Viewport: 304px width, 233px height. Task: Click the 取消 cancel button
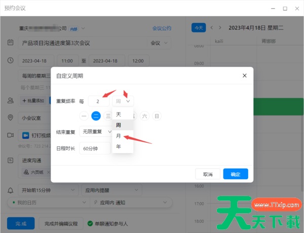(x=208, y=174)
